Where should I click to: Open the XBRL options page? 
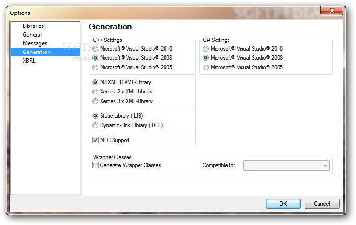[x=29, y=60]
